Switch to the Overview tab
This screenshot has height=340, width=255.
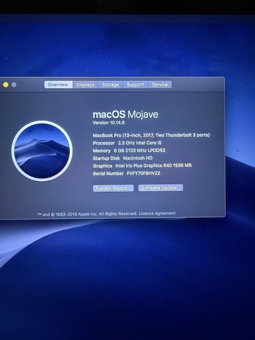tap(58, 85)
